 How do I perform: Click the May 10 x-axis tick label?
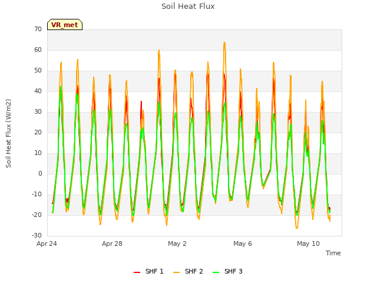308,243
